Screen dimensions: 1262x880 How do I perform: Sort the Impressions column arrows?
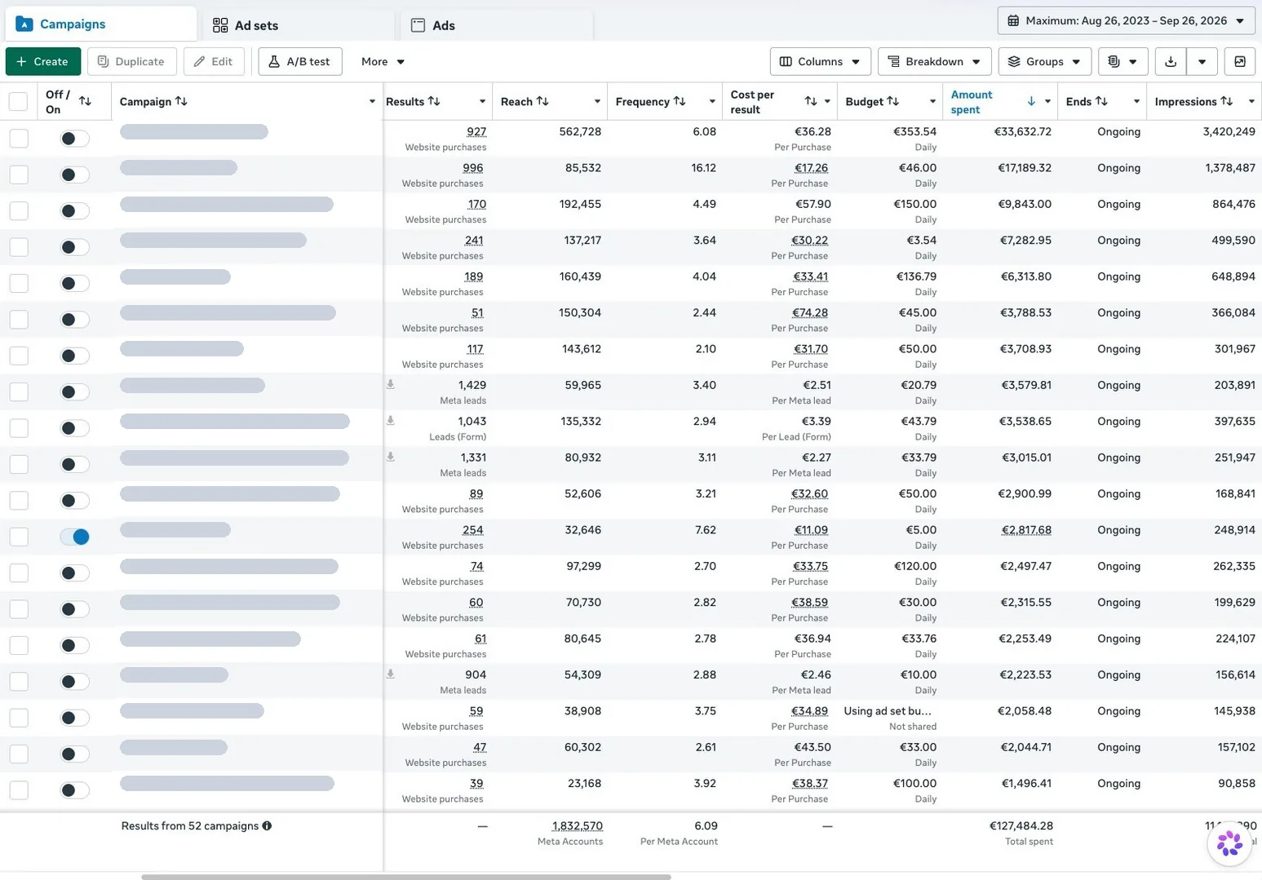(x=1227, y=101)
